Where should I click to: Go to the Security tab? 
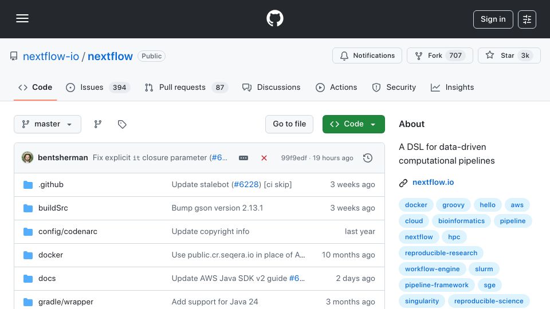(394, 87)
